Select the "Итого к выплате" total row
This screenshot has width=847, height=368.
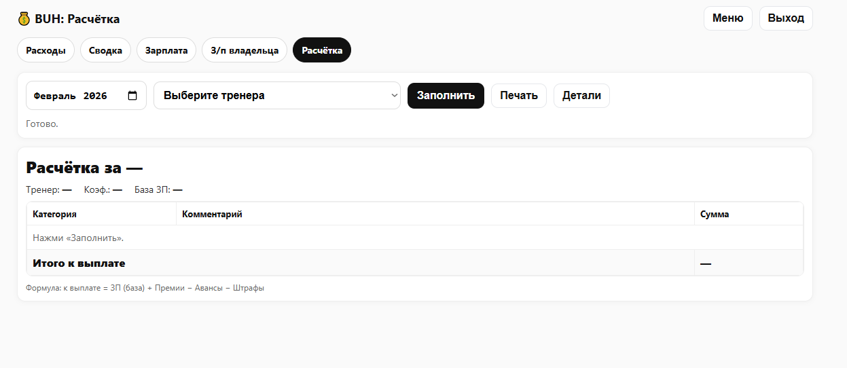click(x=79, y=263)
